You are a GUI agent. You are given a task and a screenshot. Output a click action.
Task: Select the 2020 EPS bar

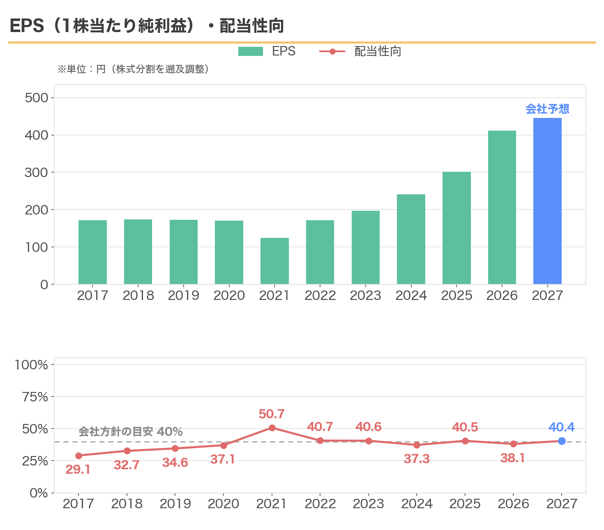pos(229,252)
